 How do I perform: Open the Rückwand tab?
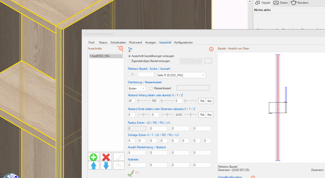(x=136, y=42)
